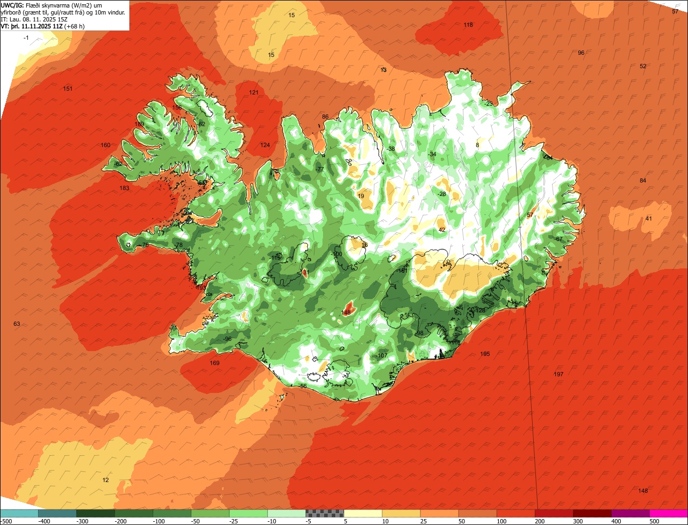Click legend swatch between -50 and -25
688x525 pixels.
tap(210, 513)
